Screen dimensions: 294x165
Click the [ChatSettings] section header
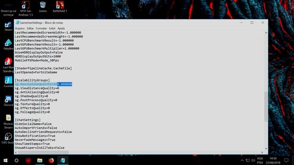[28, 120]
